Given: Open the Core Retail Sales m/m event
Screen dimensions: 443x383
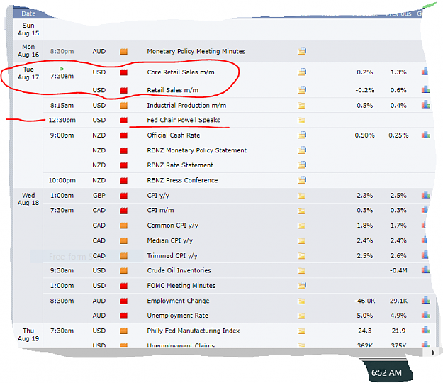Looking at the screenshot, I should pos(181,72).
